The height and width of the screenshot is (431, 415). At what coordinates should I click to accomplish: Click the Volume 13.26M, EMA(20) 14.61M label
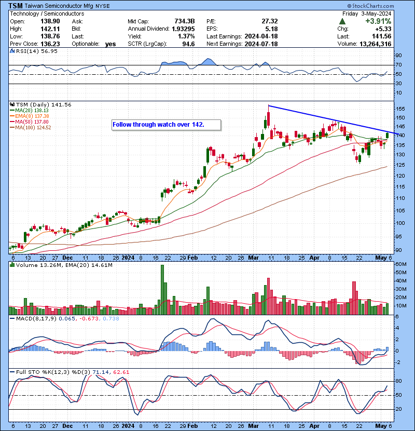click(x=64, y=265)
